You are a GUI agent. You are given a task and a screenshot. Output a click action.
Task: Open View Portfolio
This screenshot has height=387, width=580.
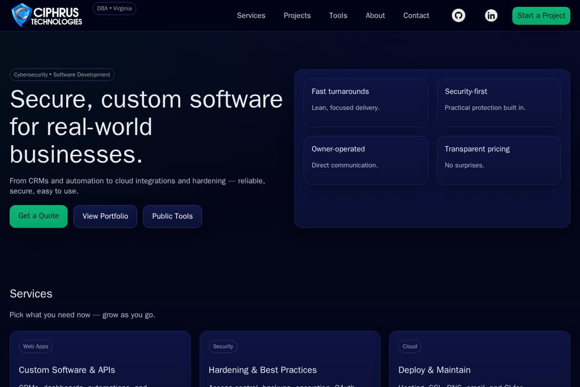(x=106, y=216)
